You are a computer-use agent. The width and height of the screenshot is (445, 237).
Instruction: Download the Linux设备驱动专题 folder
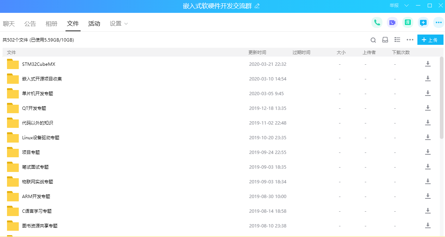(428, 137)
